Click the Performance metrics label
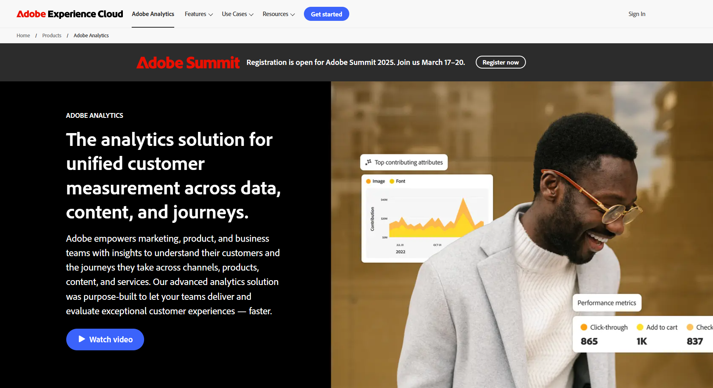Viewport: 713px width, 388px height. point(607,303)
